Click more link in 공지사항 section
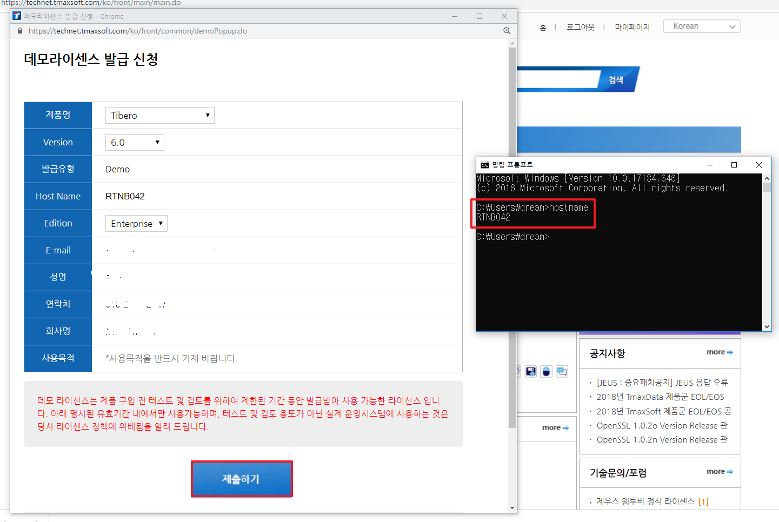 point(720,352)
